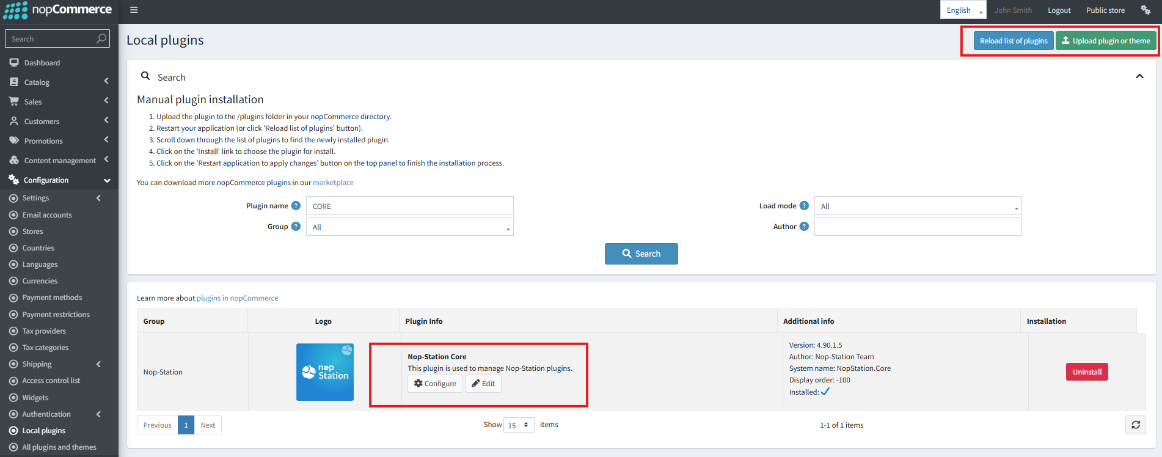
Task: Change the Show items per page selector
Action: (x=519, y=425)
